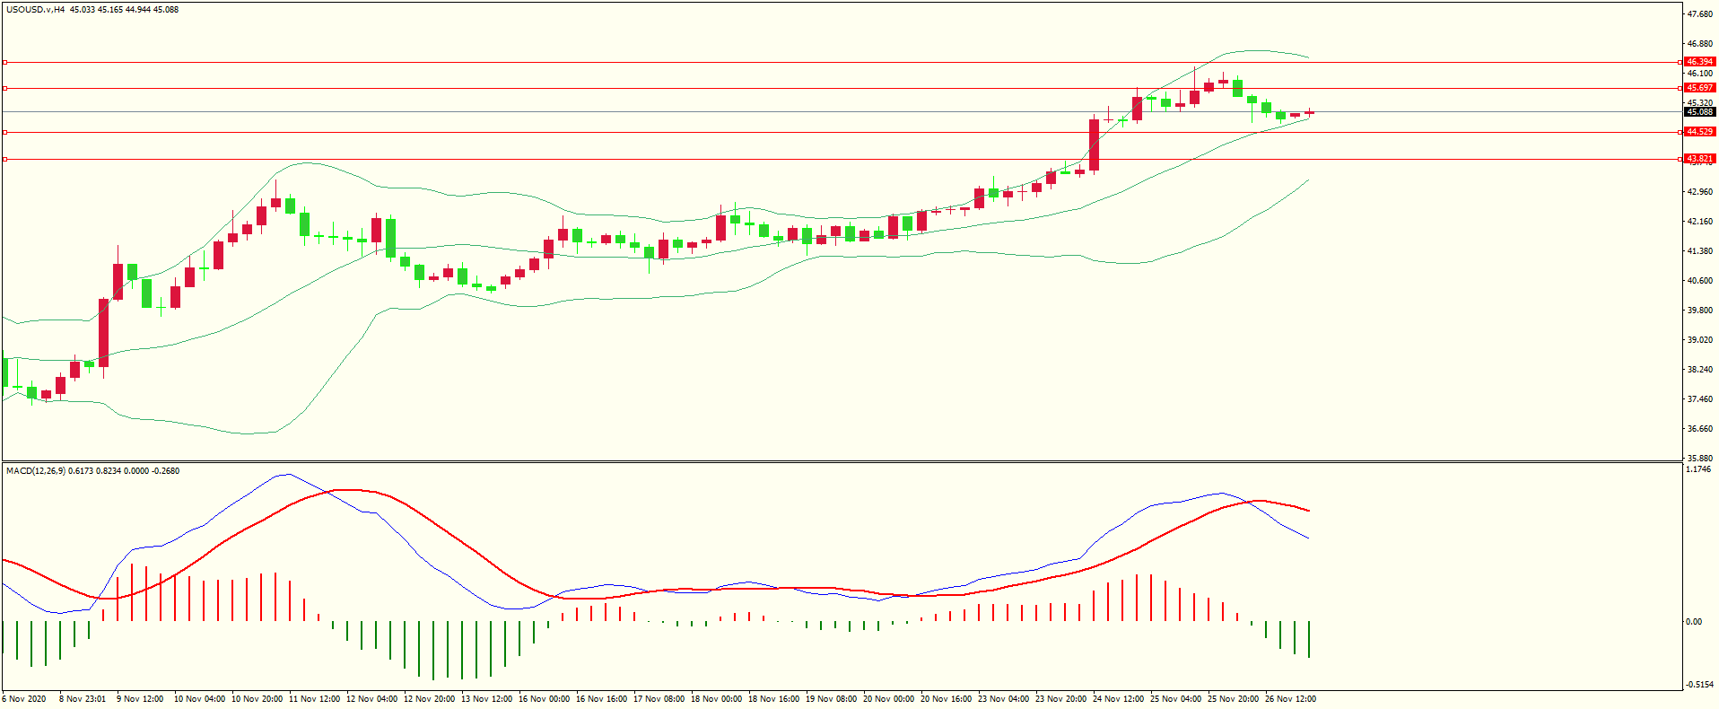Click the 26 Nov 12:00 time label
Screen dimensions: 1719x709
click(1290, 699)
